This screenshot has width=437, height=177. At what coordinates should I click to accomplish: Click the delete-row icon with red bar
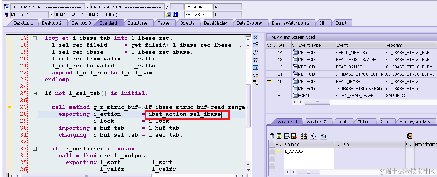pos(294,136)
